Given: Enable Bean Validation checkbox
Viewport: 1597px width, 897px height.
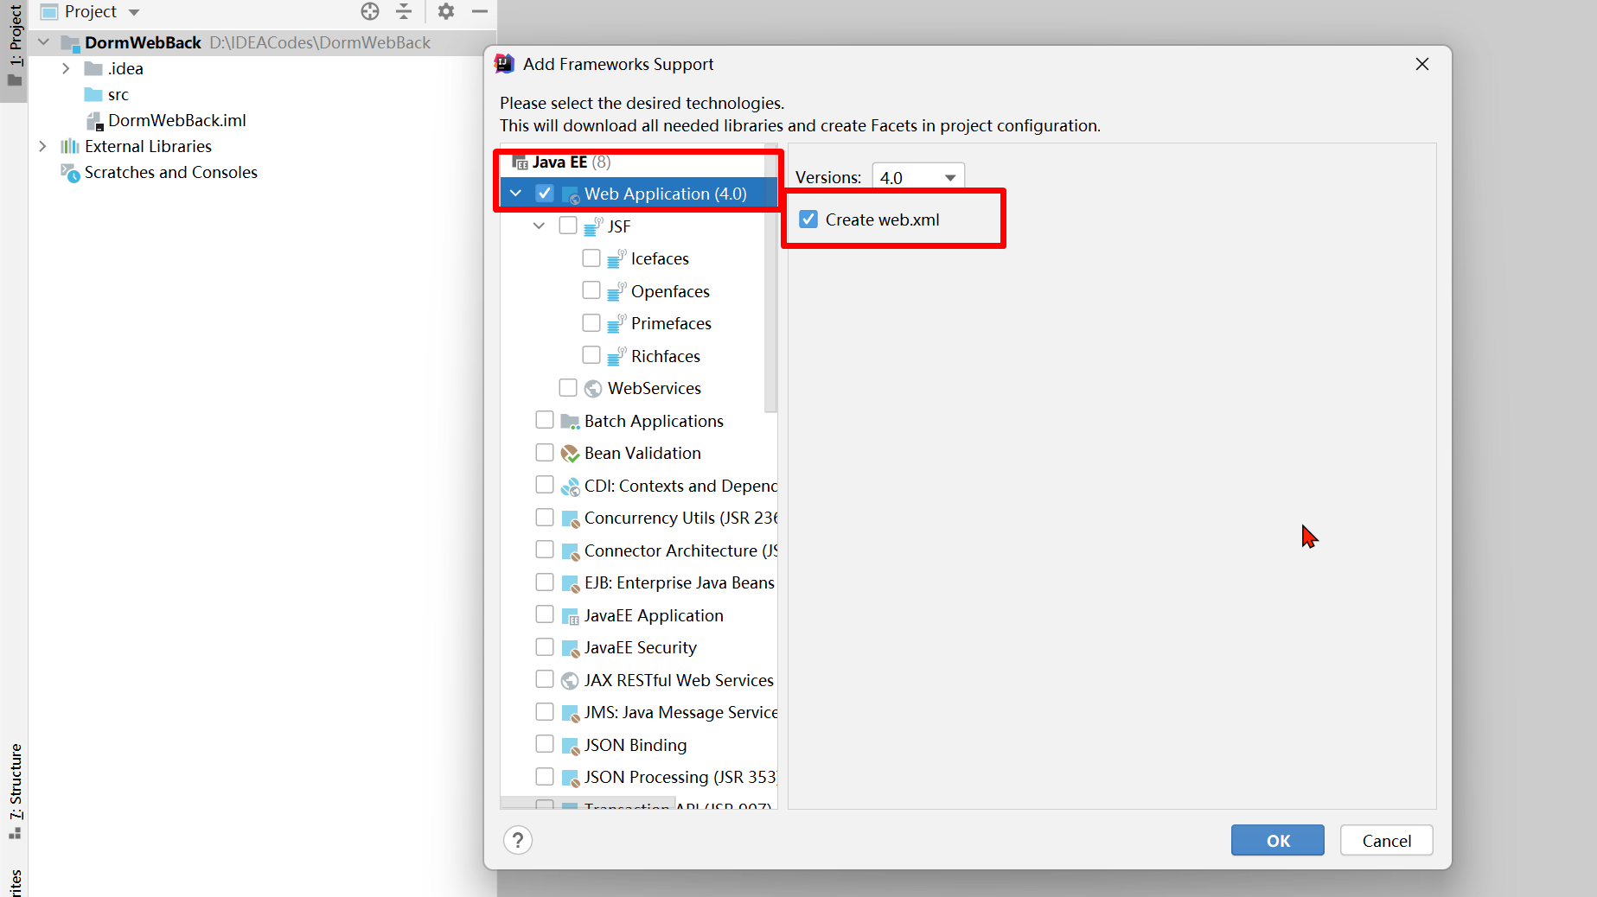Looking at the screenshot, I should point(545,452).
